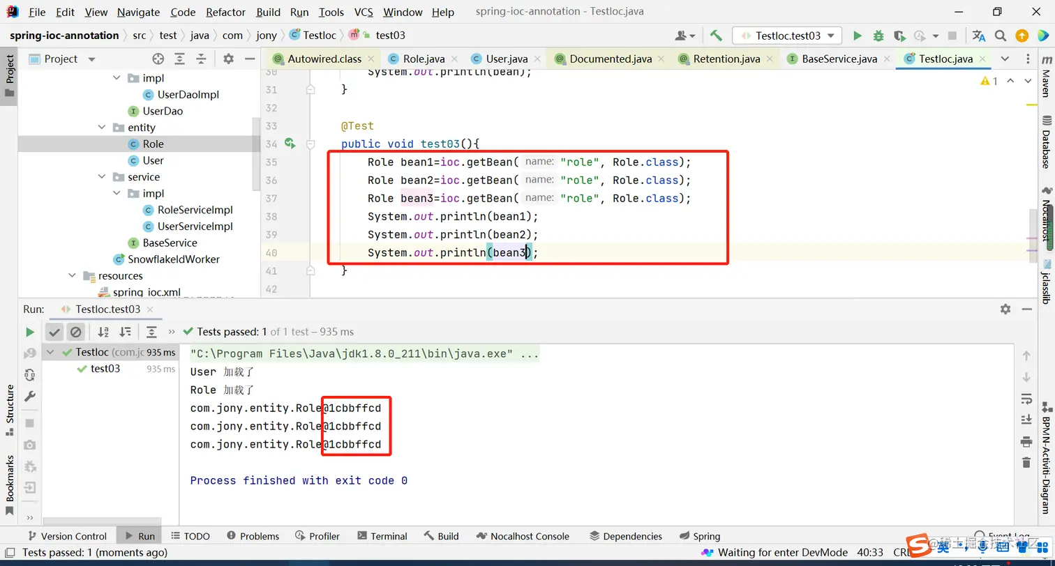Toggle the Structure tool window stripe
Viewport: 1055px width, 566px height.
tap(9, 411)
